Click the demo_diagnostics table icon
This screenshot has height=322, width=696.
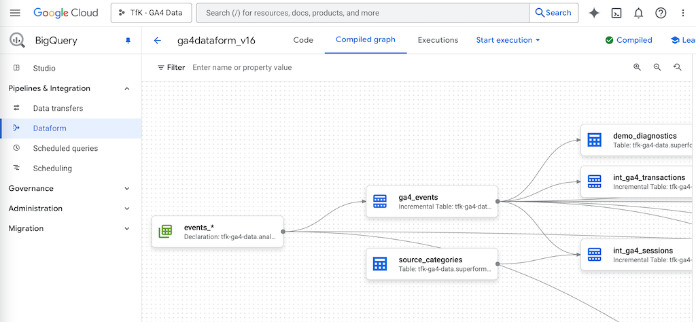pos(594,140)
